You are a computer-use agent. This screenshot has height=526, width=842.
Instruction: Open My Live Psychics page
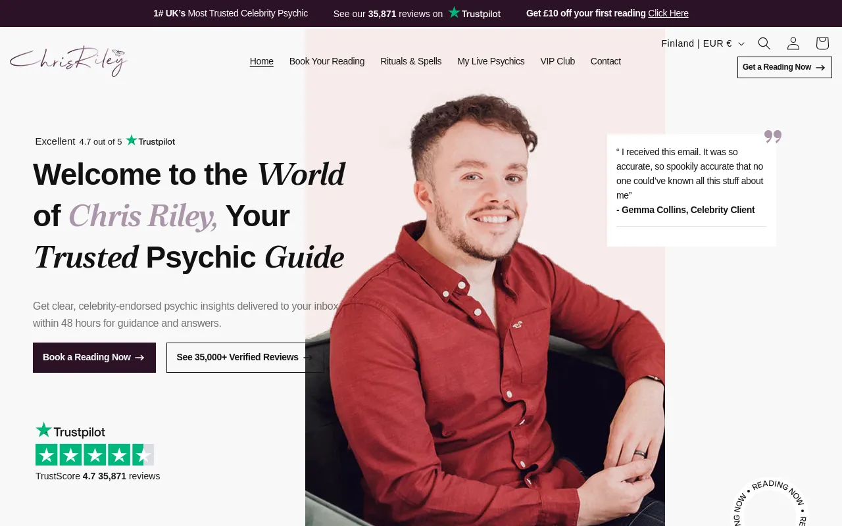pos(491,61)
